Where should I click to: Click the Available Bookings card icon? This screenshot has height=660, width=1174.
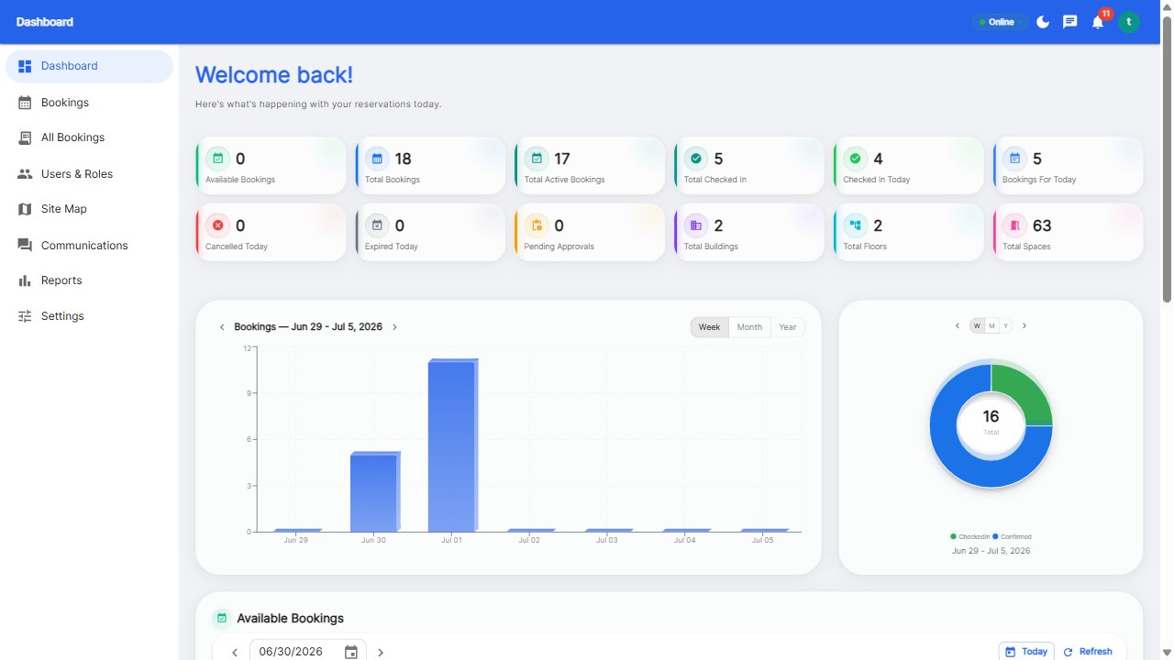click(217, 159)
